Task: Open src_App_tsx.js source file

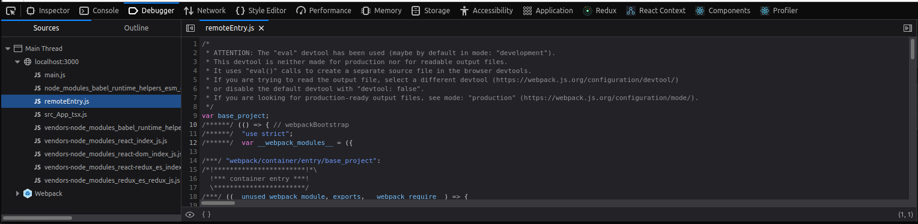Action: click(65, 114)
